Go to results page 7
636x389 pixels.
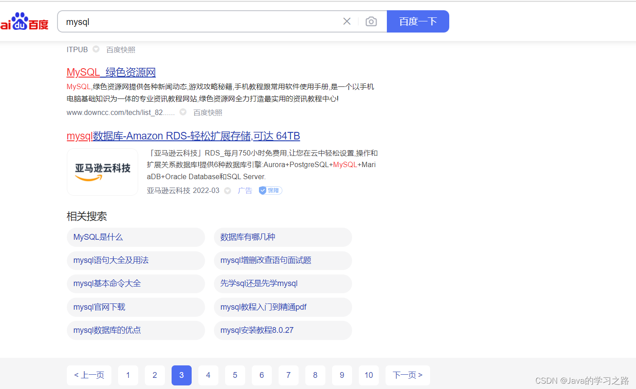[x=288, y=376]
